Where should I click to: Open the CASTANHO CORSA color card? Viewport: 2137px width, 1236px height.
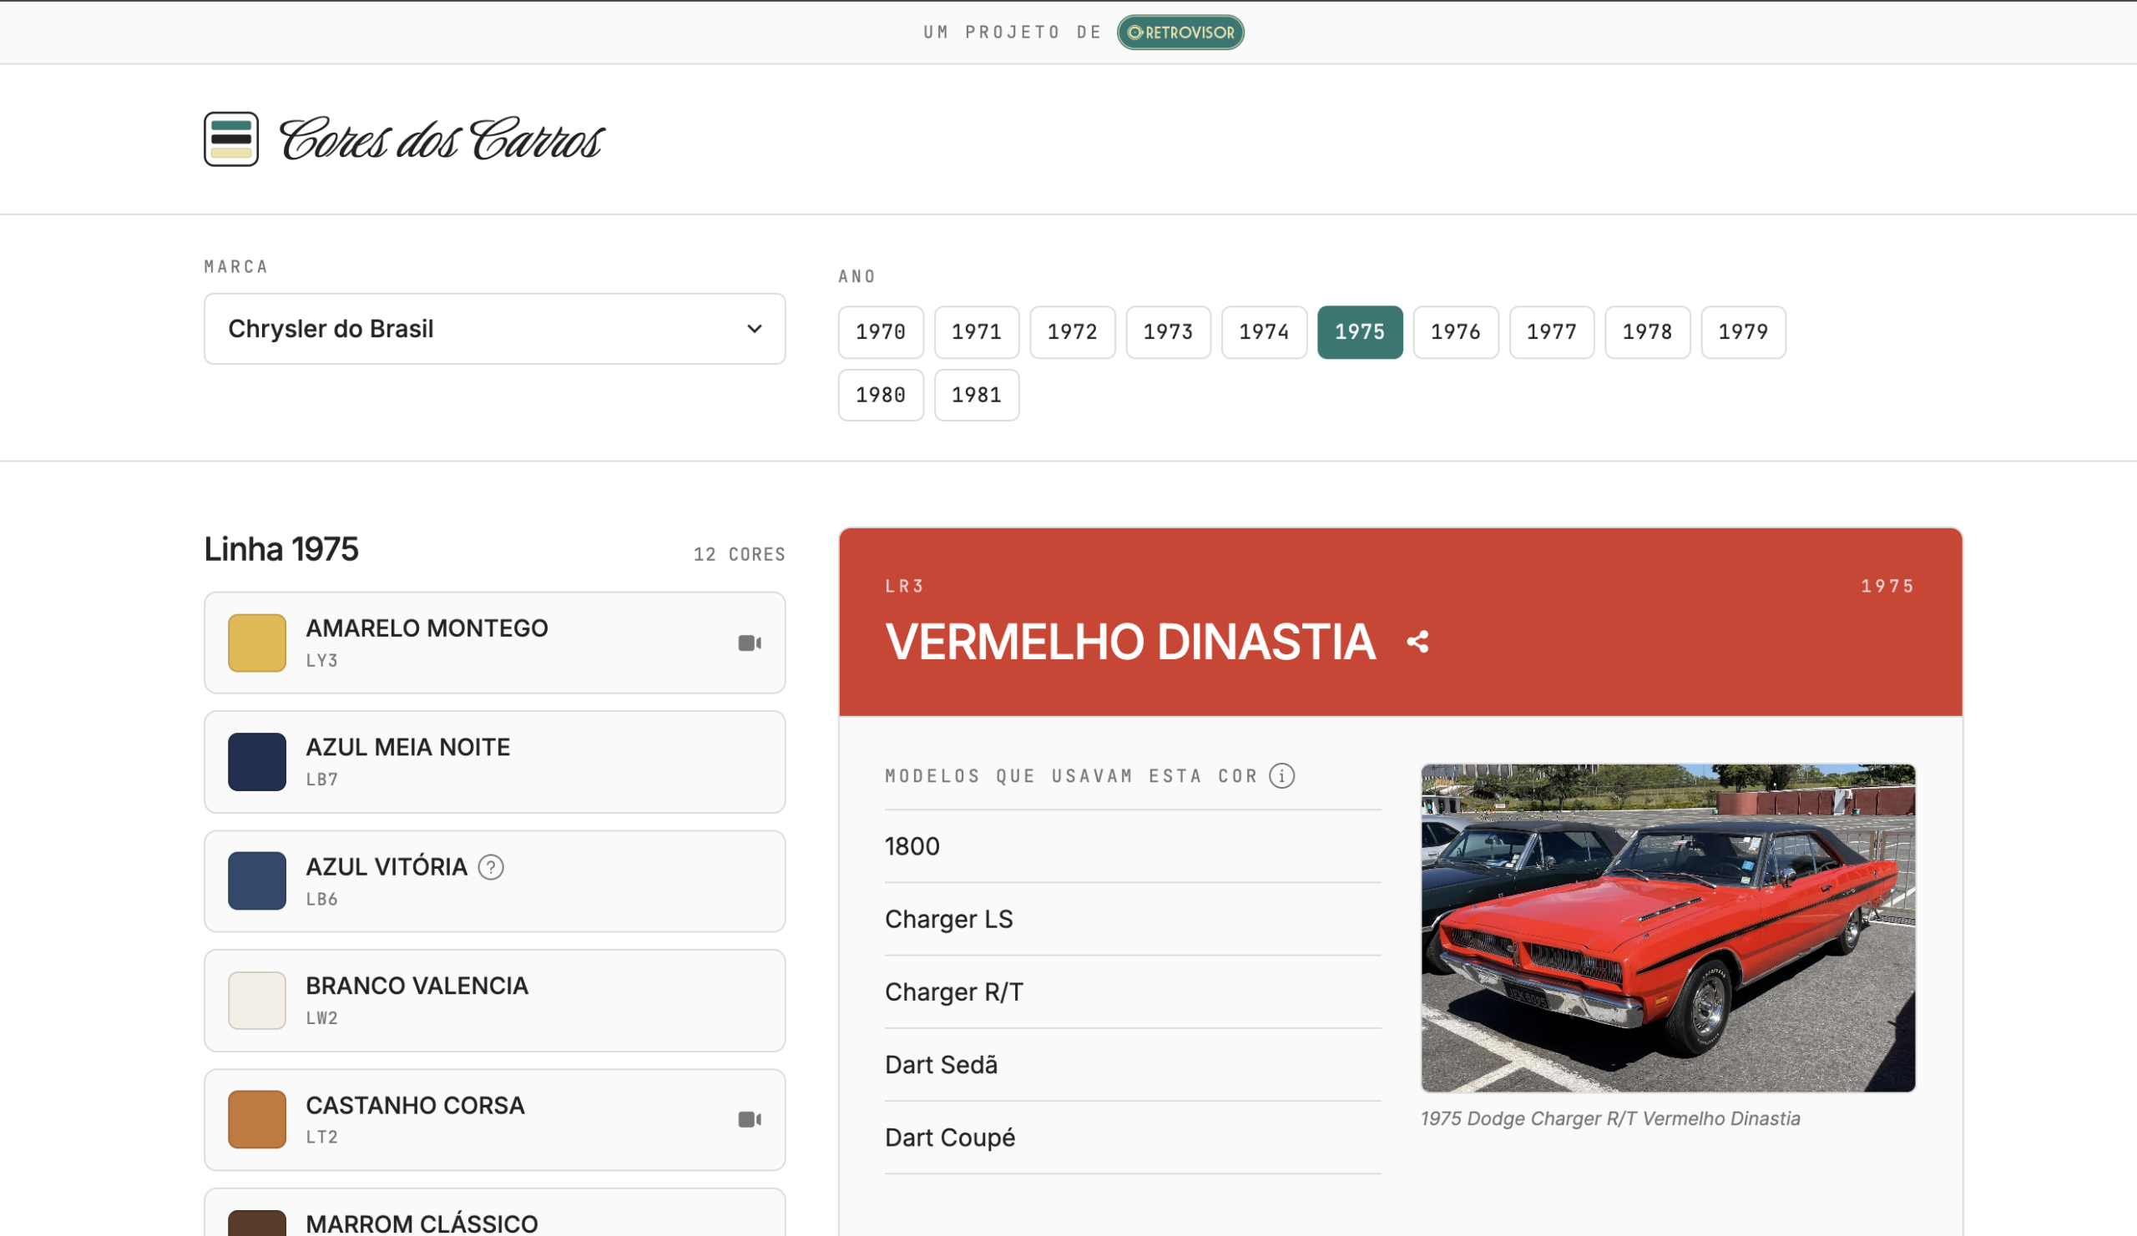494,1120
